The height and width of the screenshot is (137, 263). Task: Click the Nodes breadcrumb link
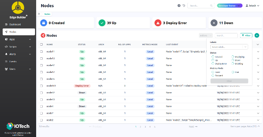(x=47, y=14)
